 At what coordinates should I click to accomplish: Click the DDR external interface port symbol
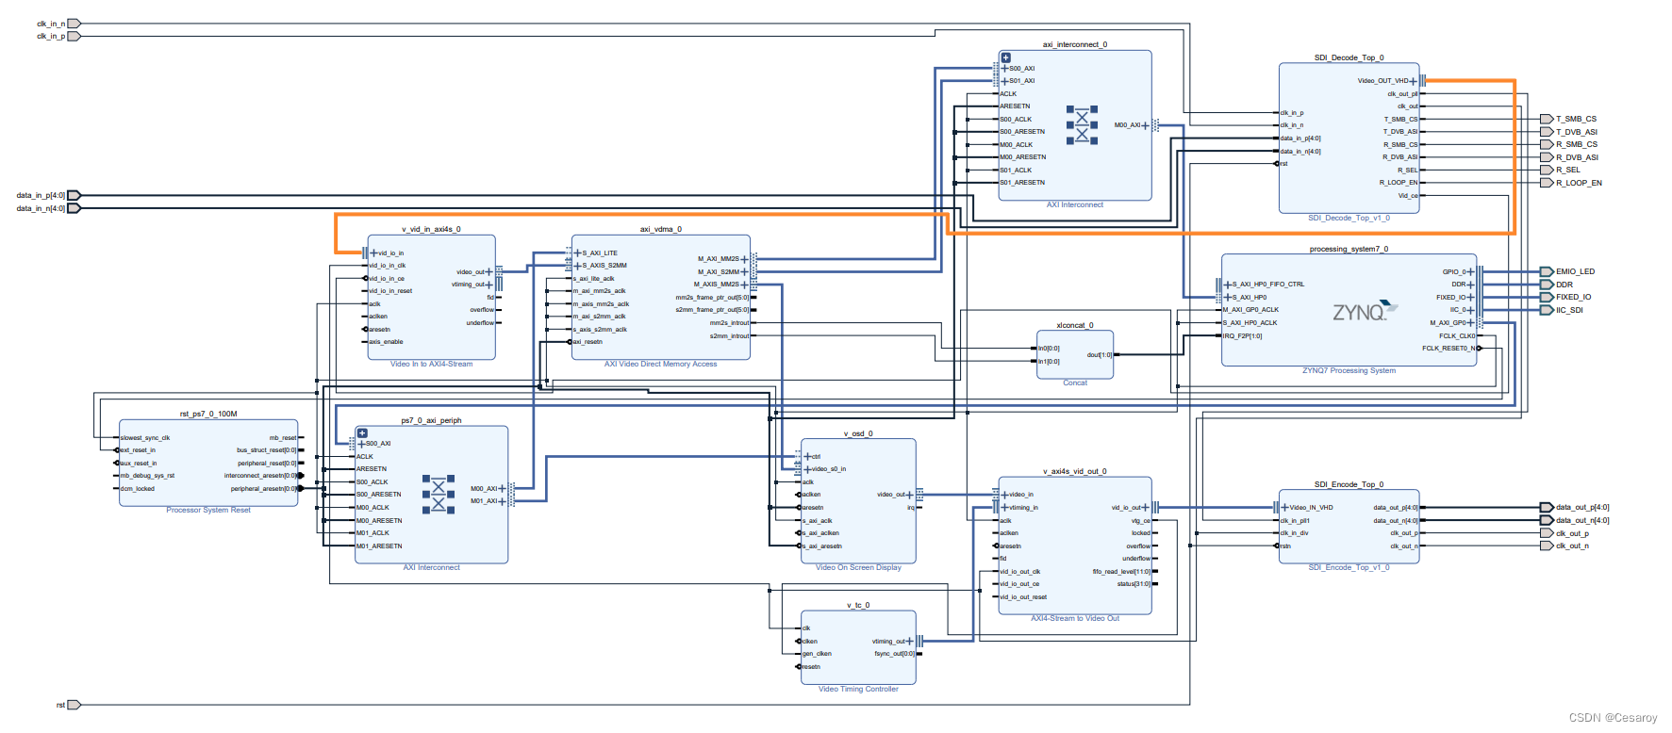pos(1547,285)
